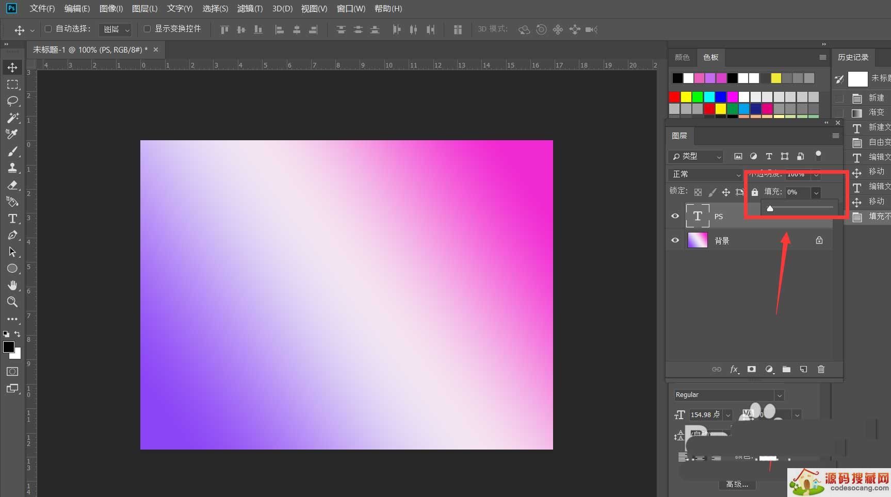Select the Paint Bucket tool
The width and height of the screenshot is (891, 497).
tap(12, 202)
